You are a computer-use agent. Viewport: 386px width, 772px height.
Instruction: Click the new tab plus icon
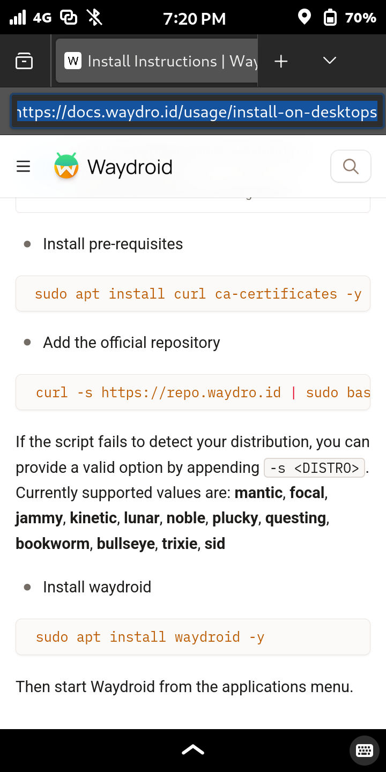pyautogui.click(x=281, y=61)
